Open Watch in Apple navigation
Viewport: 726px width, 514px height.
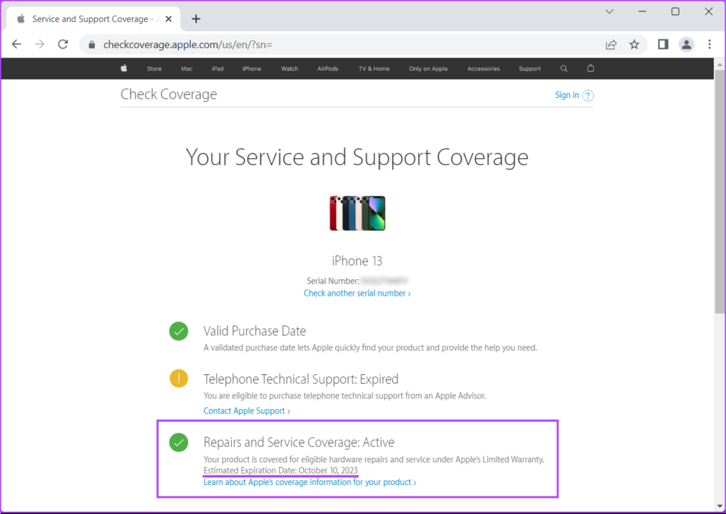tap(289, 69)
